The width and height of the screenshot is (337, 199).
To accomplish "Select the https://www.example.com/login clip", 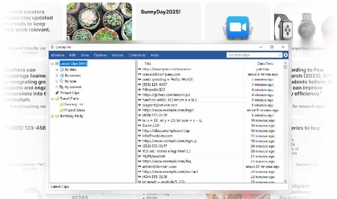I will 168,110.
